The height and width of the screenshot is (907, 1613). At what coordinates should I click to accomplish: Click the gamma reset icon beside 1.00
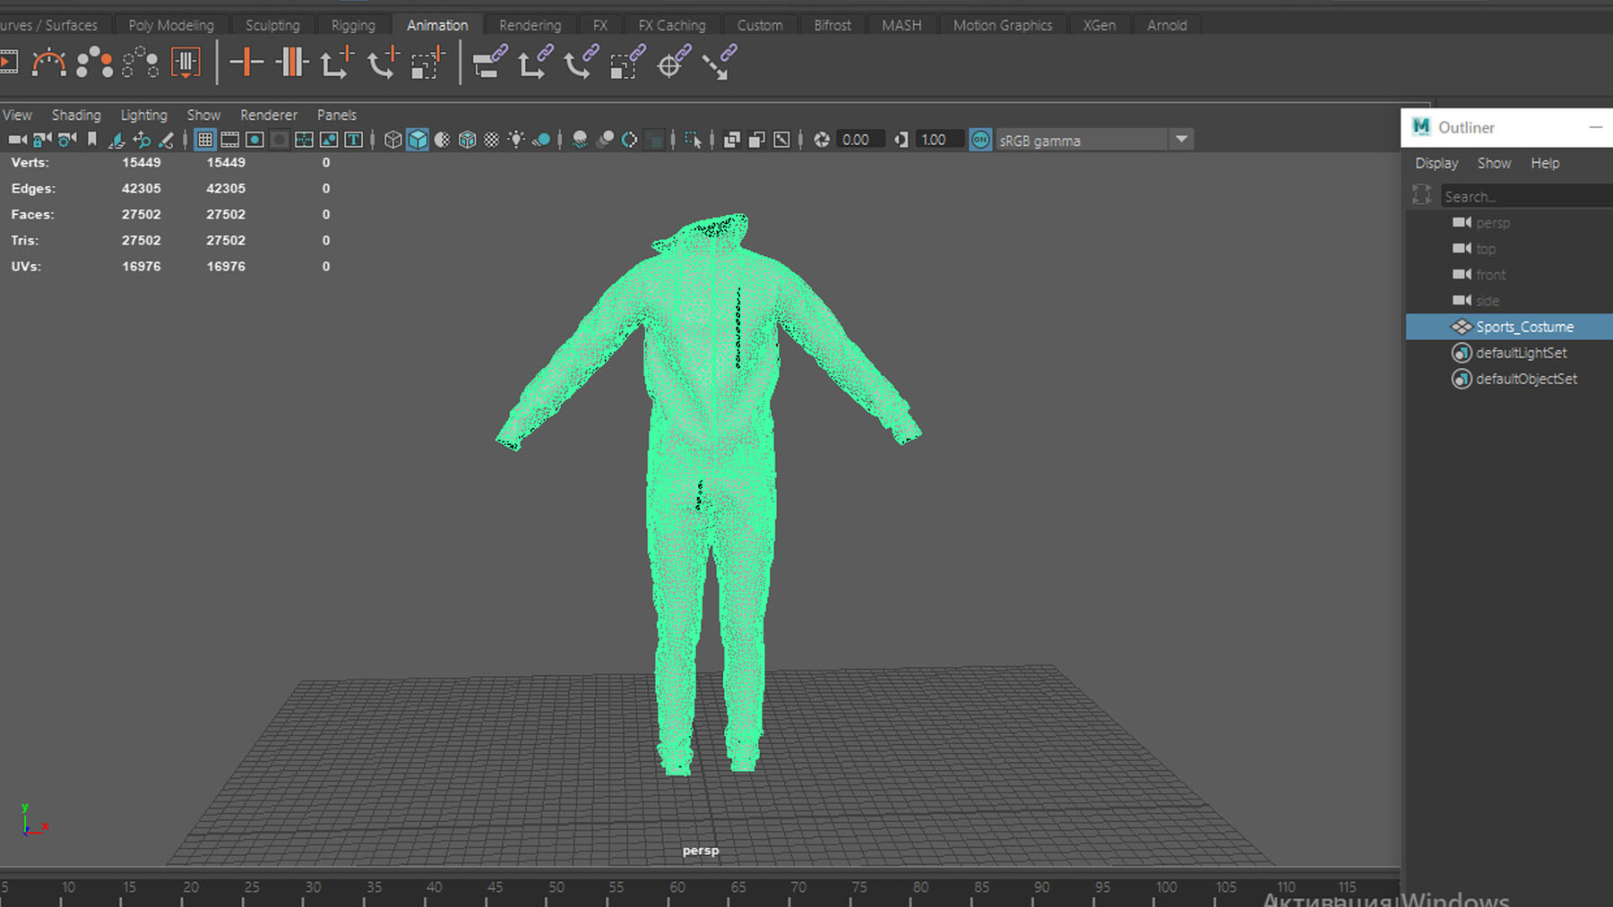click(901, 140)
